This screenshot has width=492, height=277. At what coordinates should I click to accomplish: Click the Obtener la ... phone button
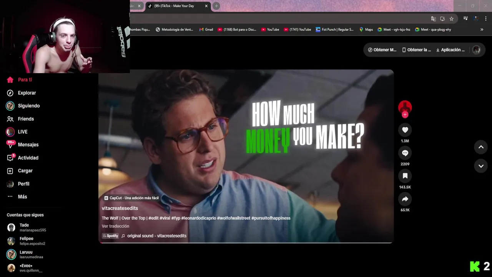pos(416,50)
